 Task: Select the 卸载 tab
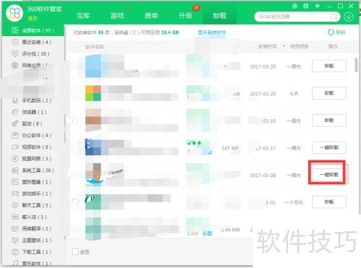pos(219,16)
